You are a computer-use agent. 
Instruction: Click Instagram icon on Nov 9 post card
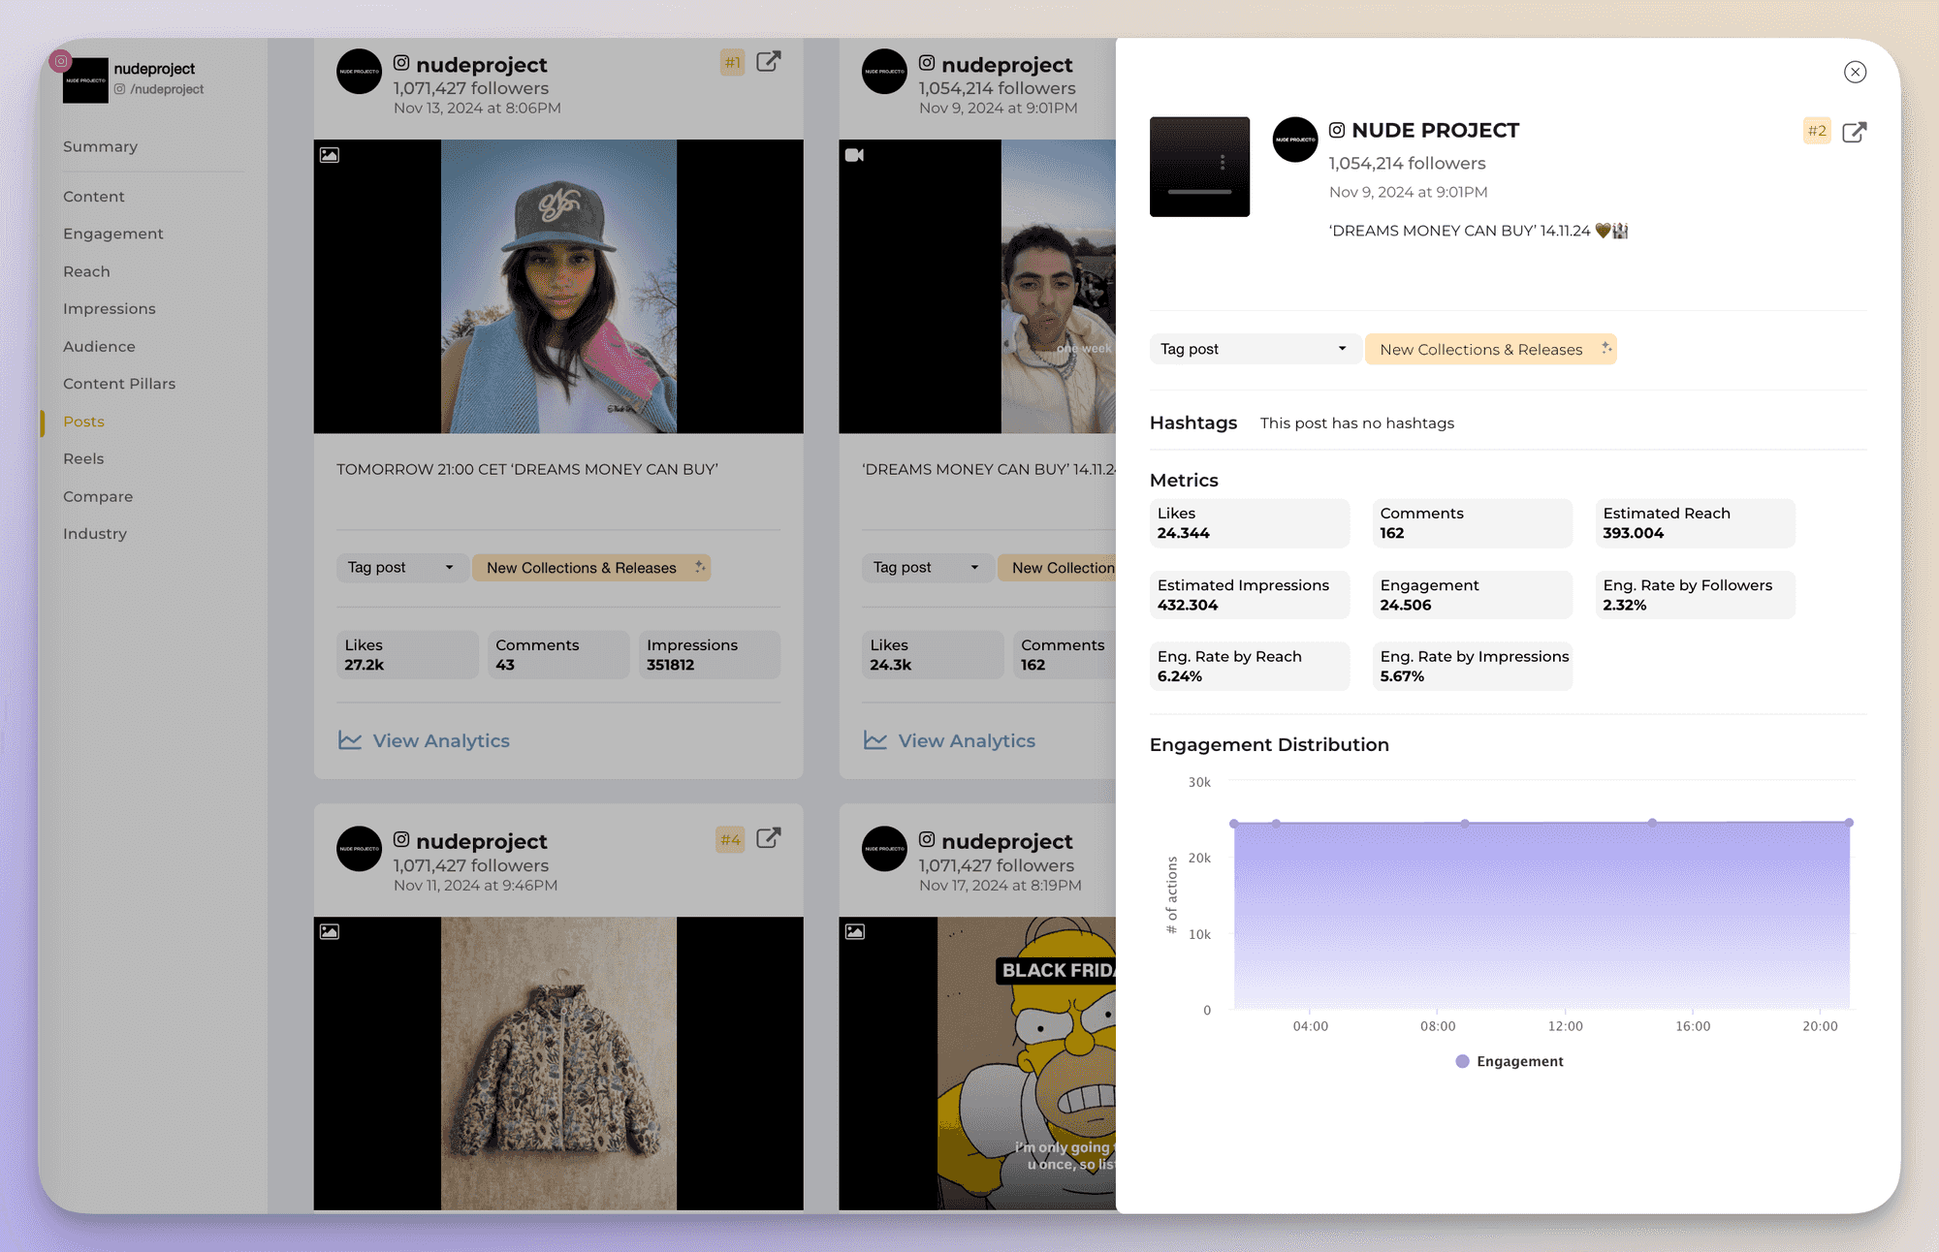927,63
